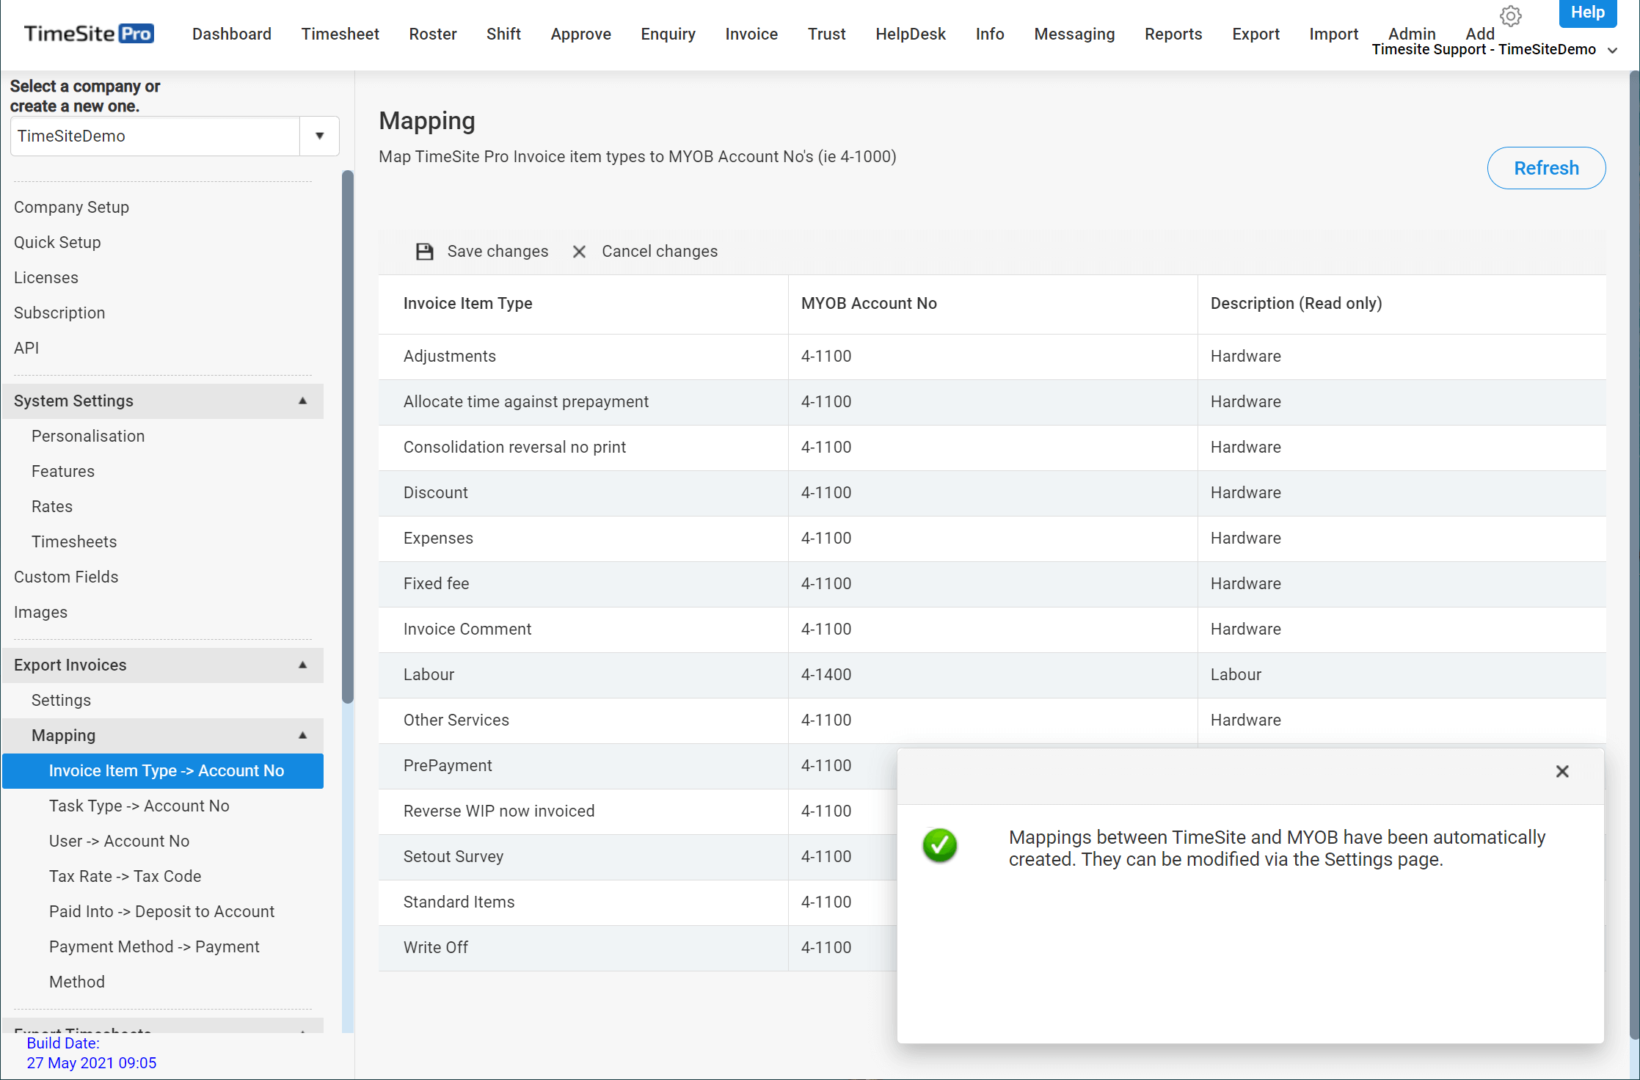The width and height of the screenshot is (1640, 1080).
Task: Open the Roster menu
Action: [x=433, y=34]
